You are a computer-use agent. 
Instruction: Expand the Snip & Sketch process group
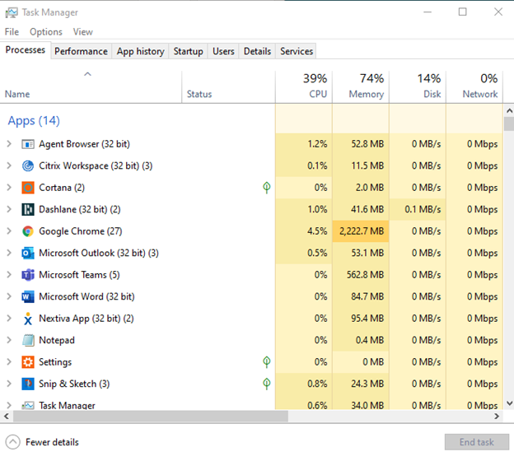(x=9, y=384)
